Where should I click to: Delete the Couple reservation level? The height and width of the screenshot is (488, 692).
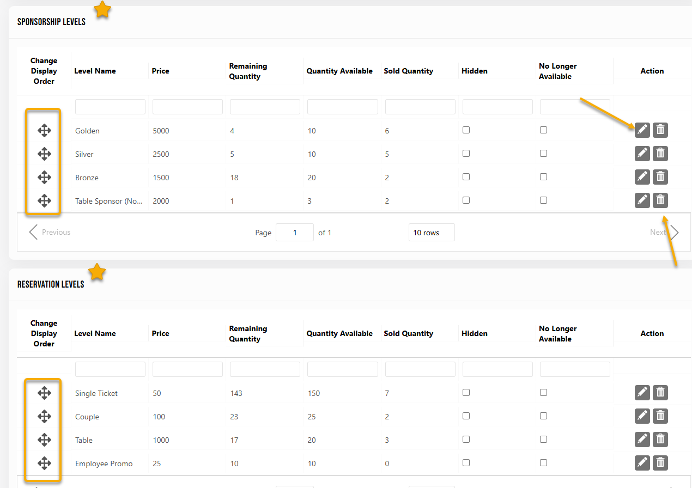click(x=660, y=416)
